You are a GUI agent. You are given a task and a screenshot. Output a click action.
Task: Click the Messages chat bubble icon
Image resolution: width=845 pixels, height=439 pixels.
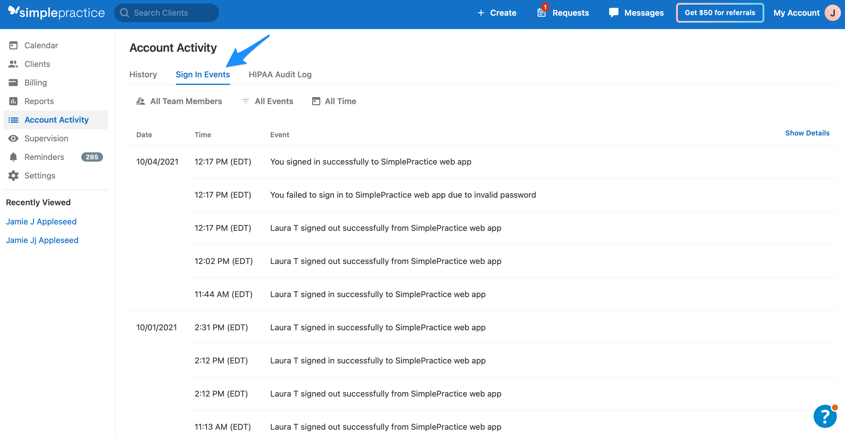coord(614,13)
